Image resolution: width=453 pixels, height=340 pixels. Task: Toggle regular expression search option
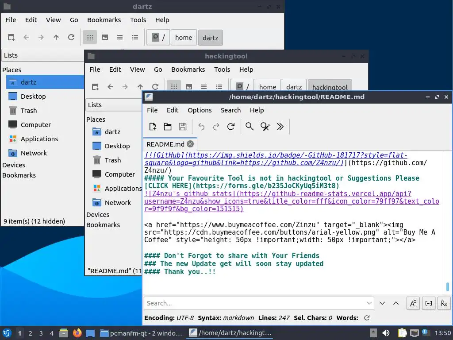pos(444,303)
